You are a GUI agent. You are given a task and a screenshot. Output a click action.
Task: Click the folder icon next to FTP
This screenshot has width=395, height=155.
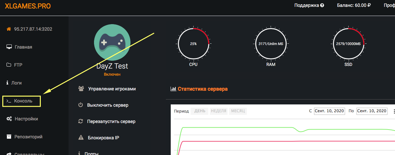coord(9,65)
